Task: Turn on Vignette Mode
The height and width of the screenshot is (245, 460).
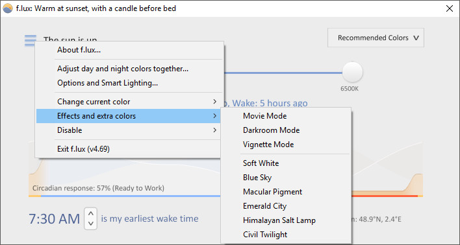Action: click(x=286, y=145)
